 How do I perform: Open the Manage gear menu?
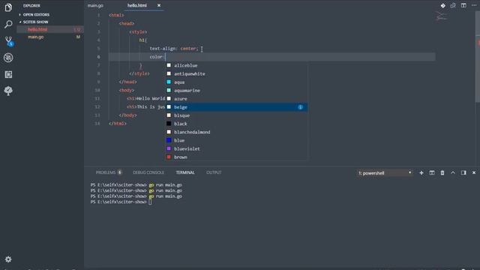coord(8,259)
